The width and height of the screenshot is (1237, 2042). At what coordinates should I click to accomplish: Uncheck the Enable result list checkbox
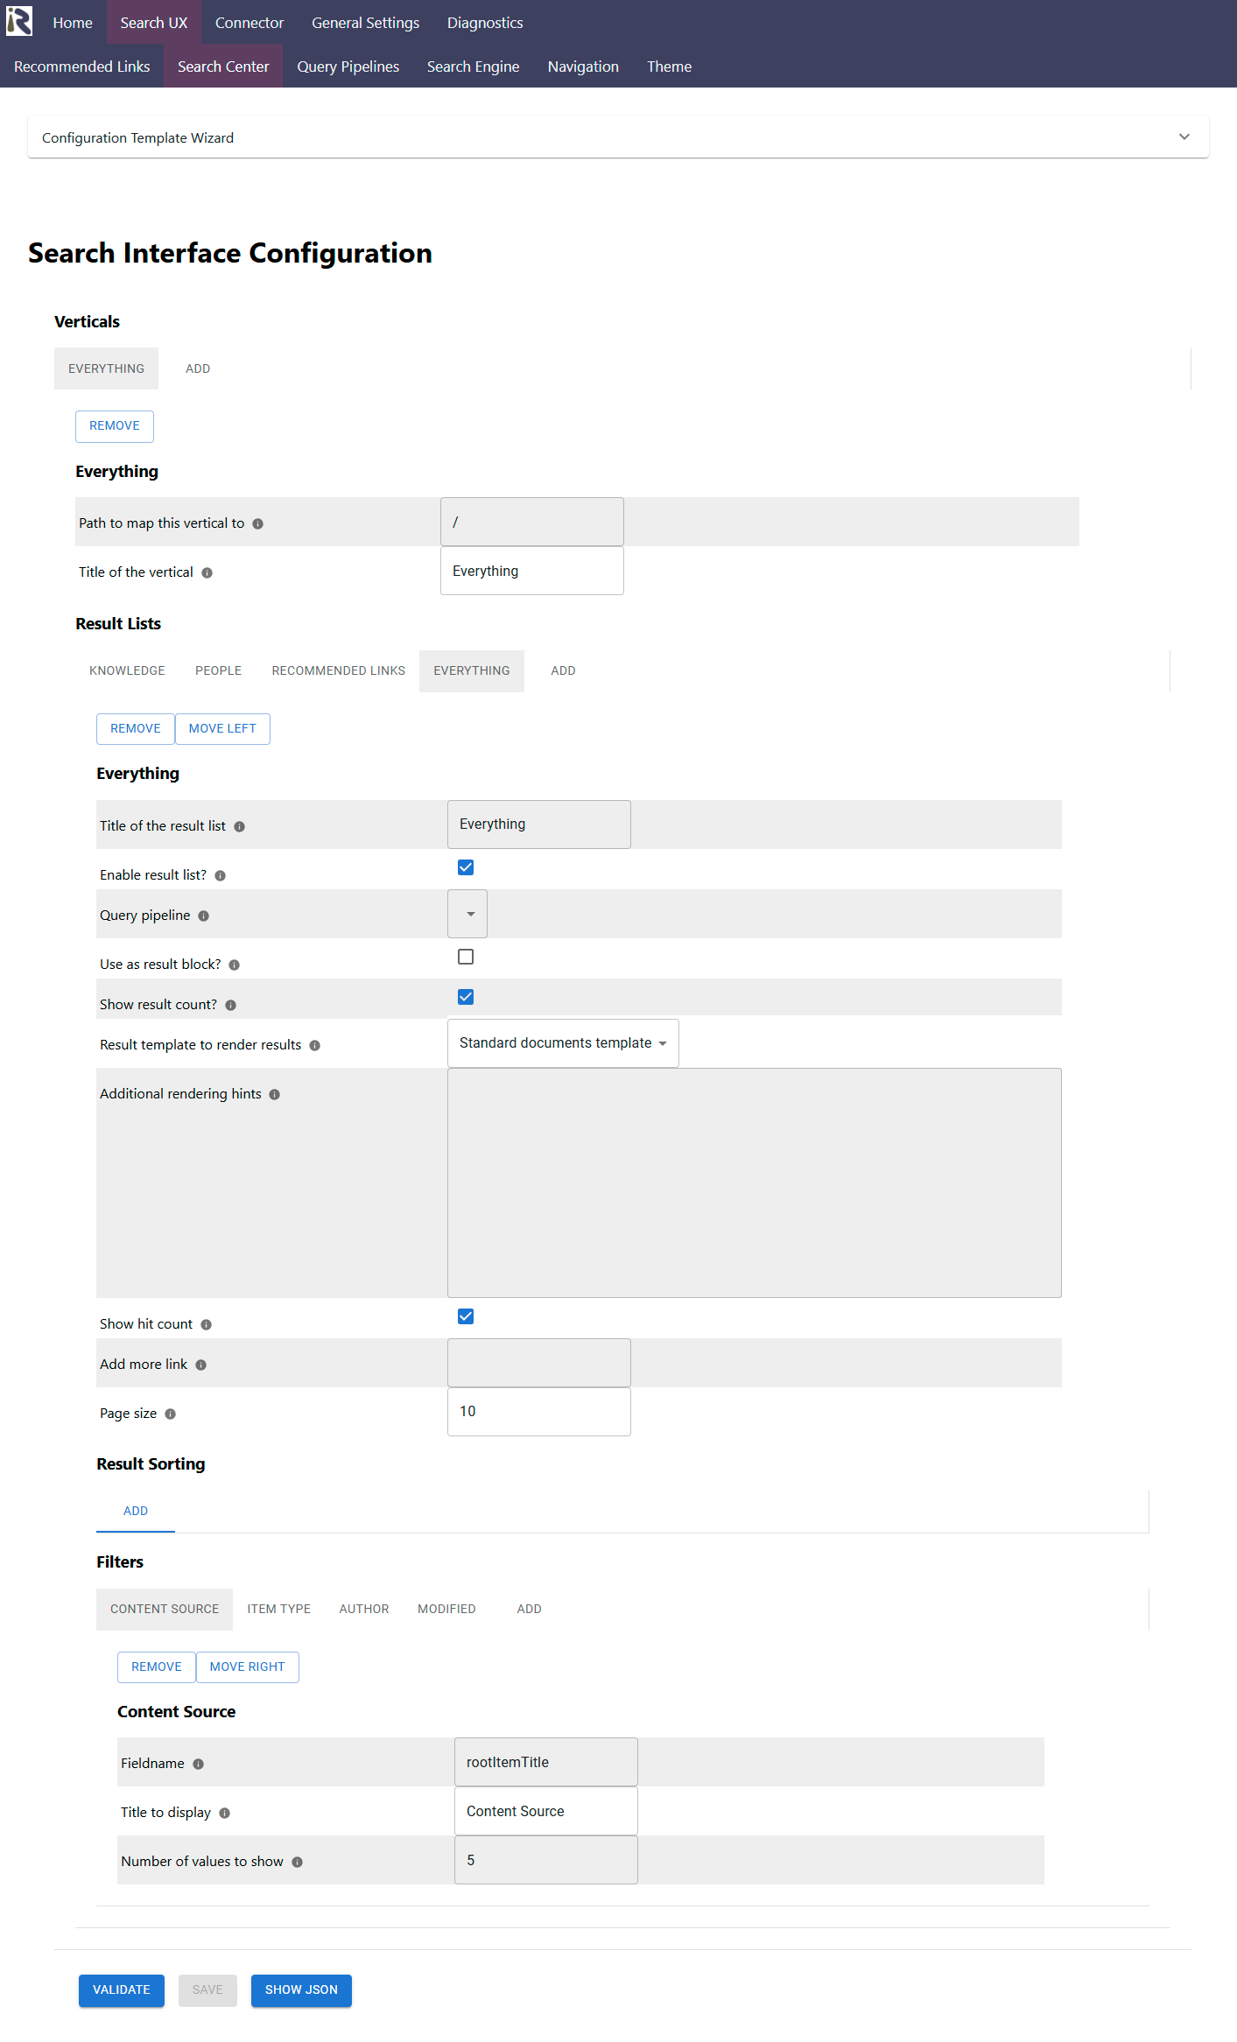click(466, 867)
